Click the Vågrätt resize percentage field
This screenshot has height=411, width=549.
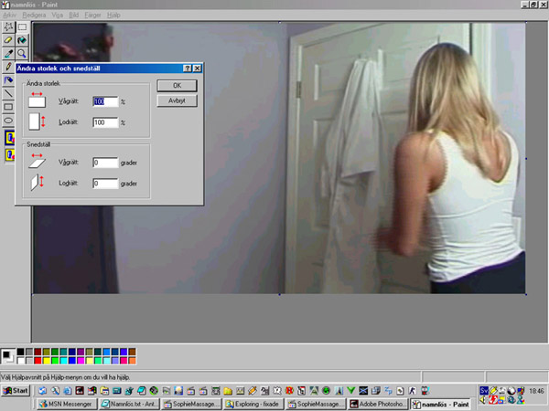point(105,101)
